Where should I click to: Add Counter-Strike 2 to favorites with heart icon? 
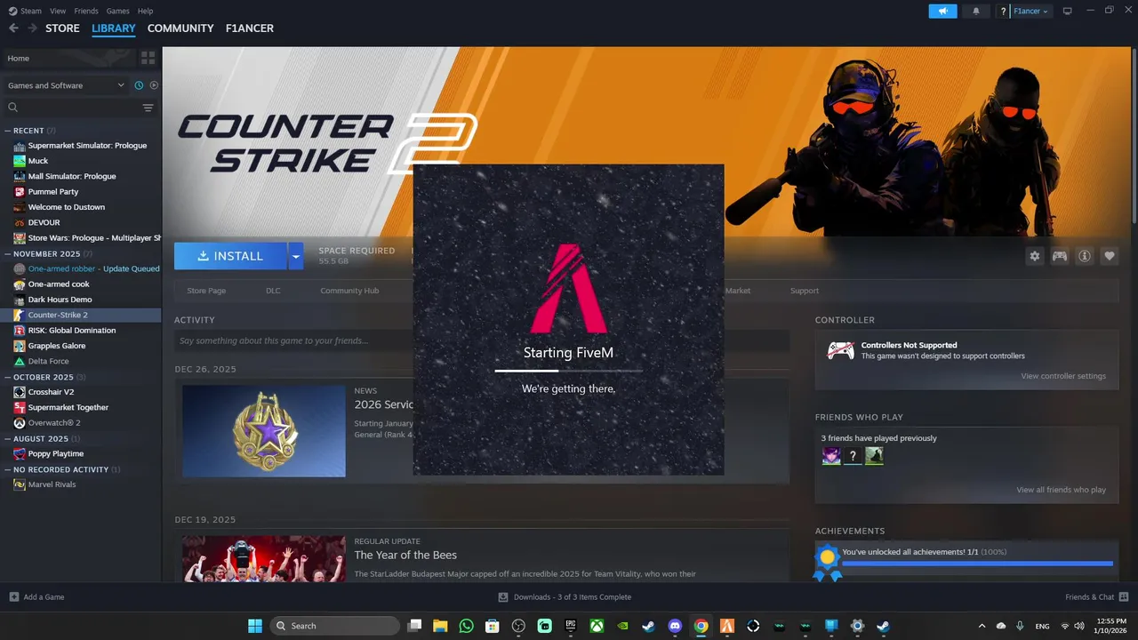point(1110,256)
